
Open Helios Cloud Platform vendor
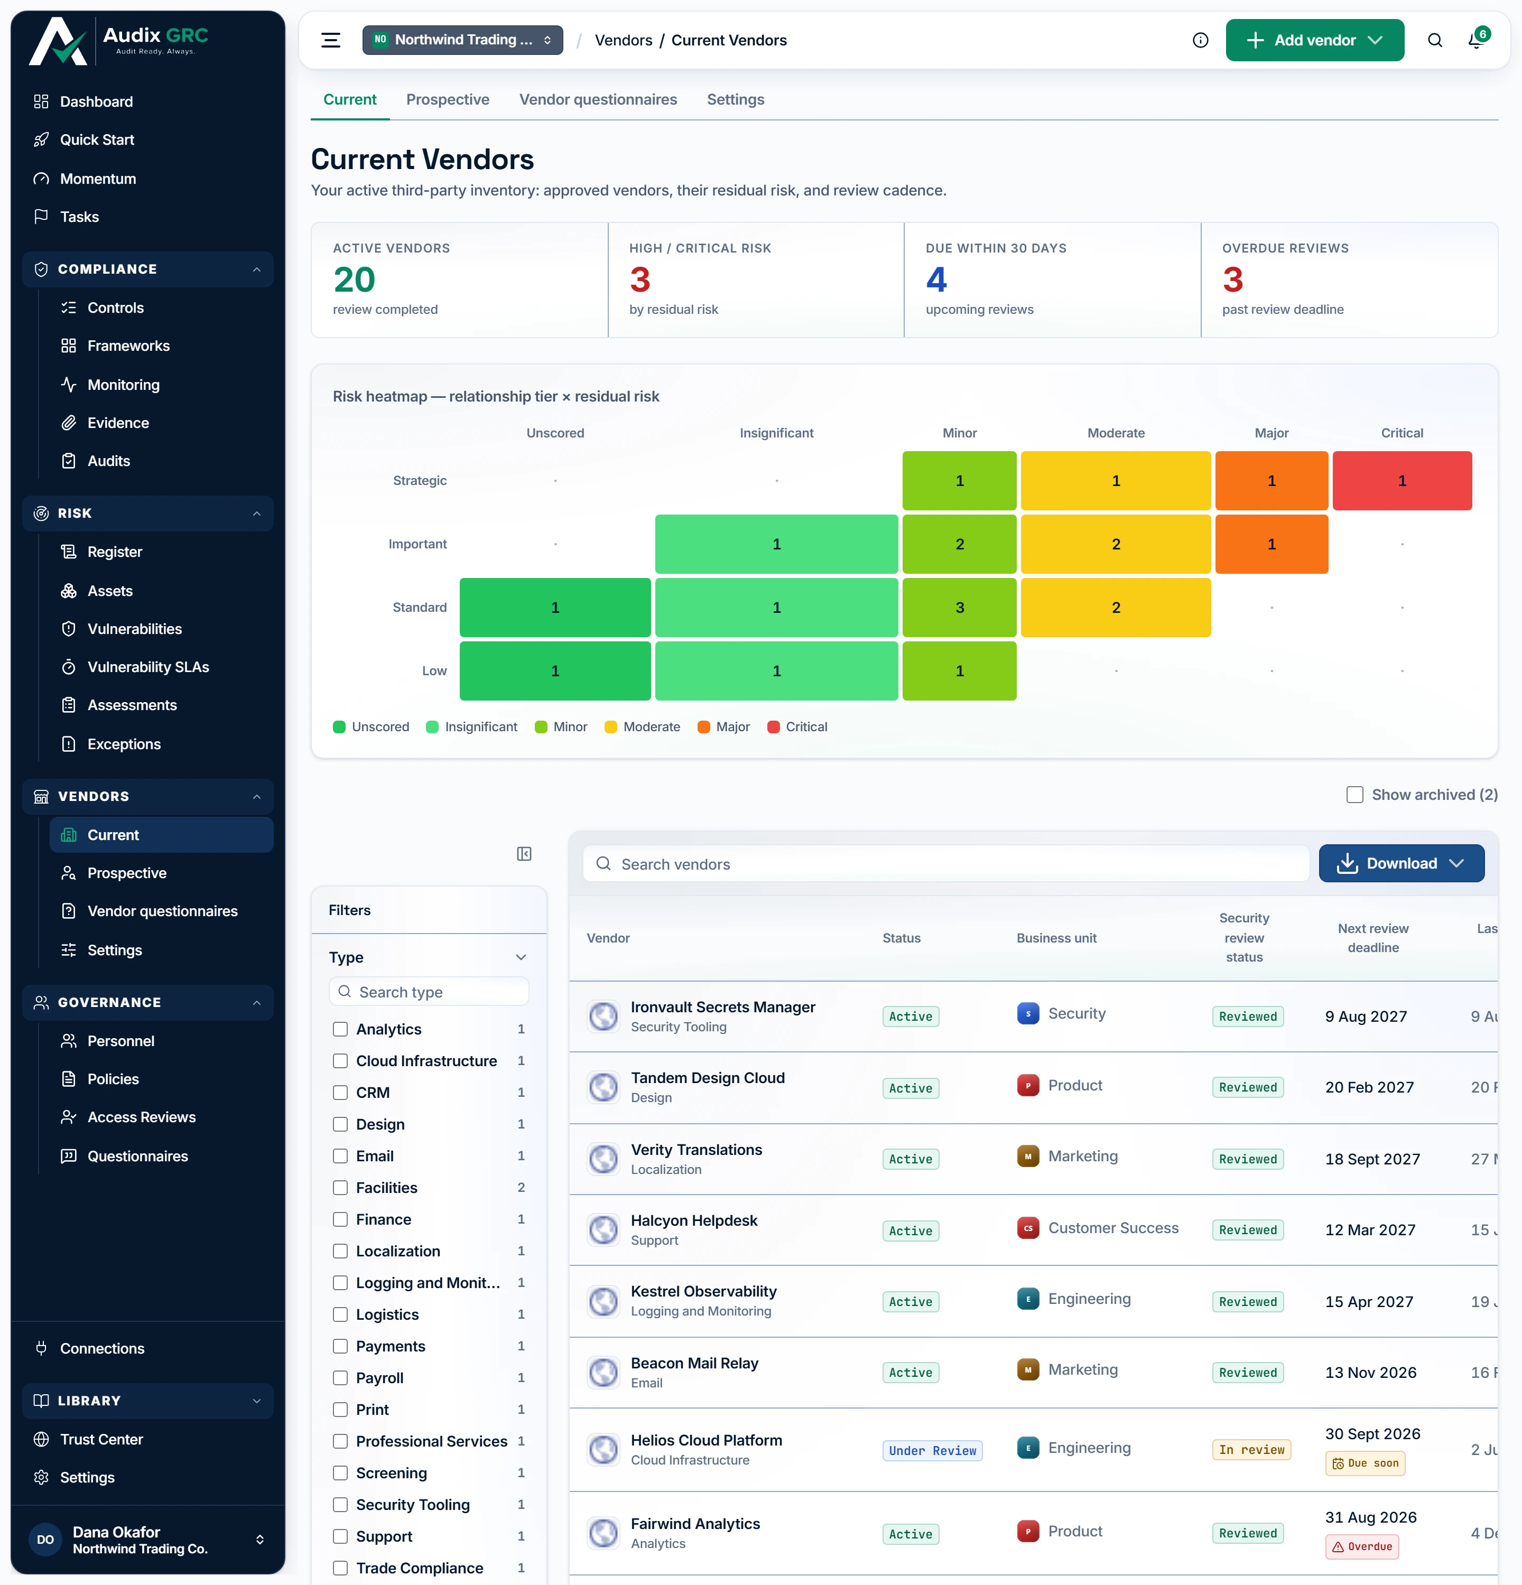click(706, 1440)
